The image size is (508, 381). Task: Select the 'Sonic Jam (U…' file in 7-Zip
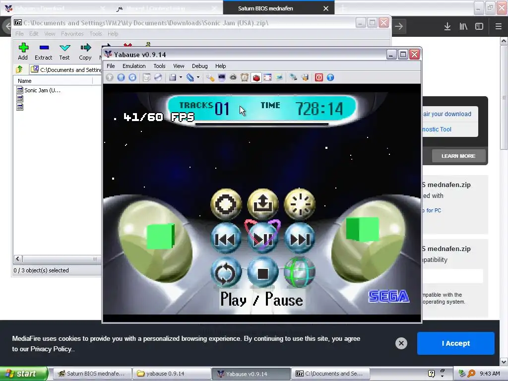pyautogui.click(x=39, y=90)
